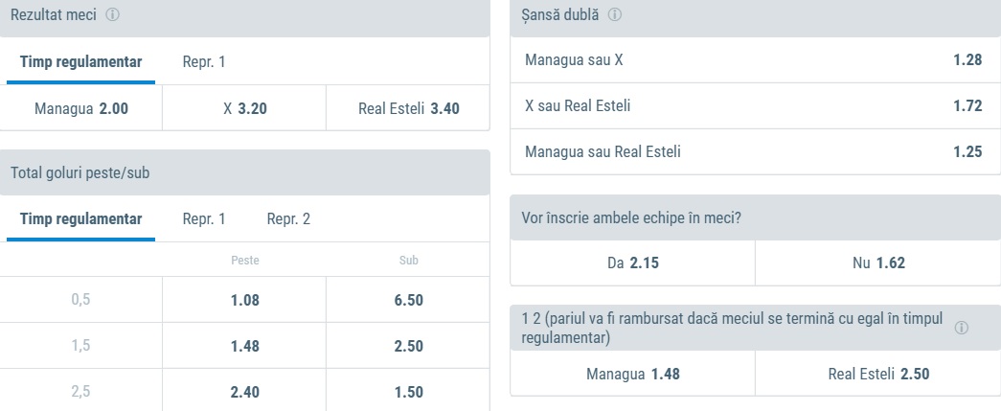Select Da for both teams to score

pyautogui.click(x=632, y=263)
